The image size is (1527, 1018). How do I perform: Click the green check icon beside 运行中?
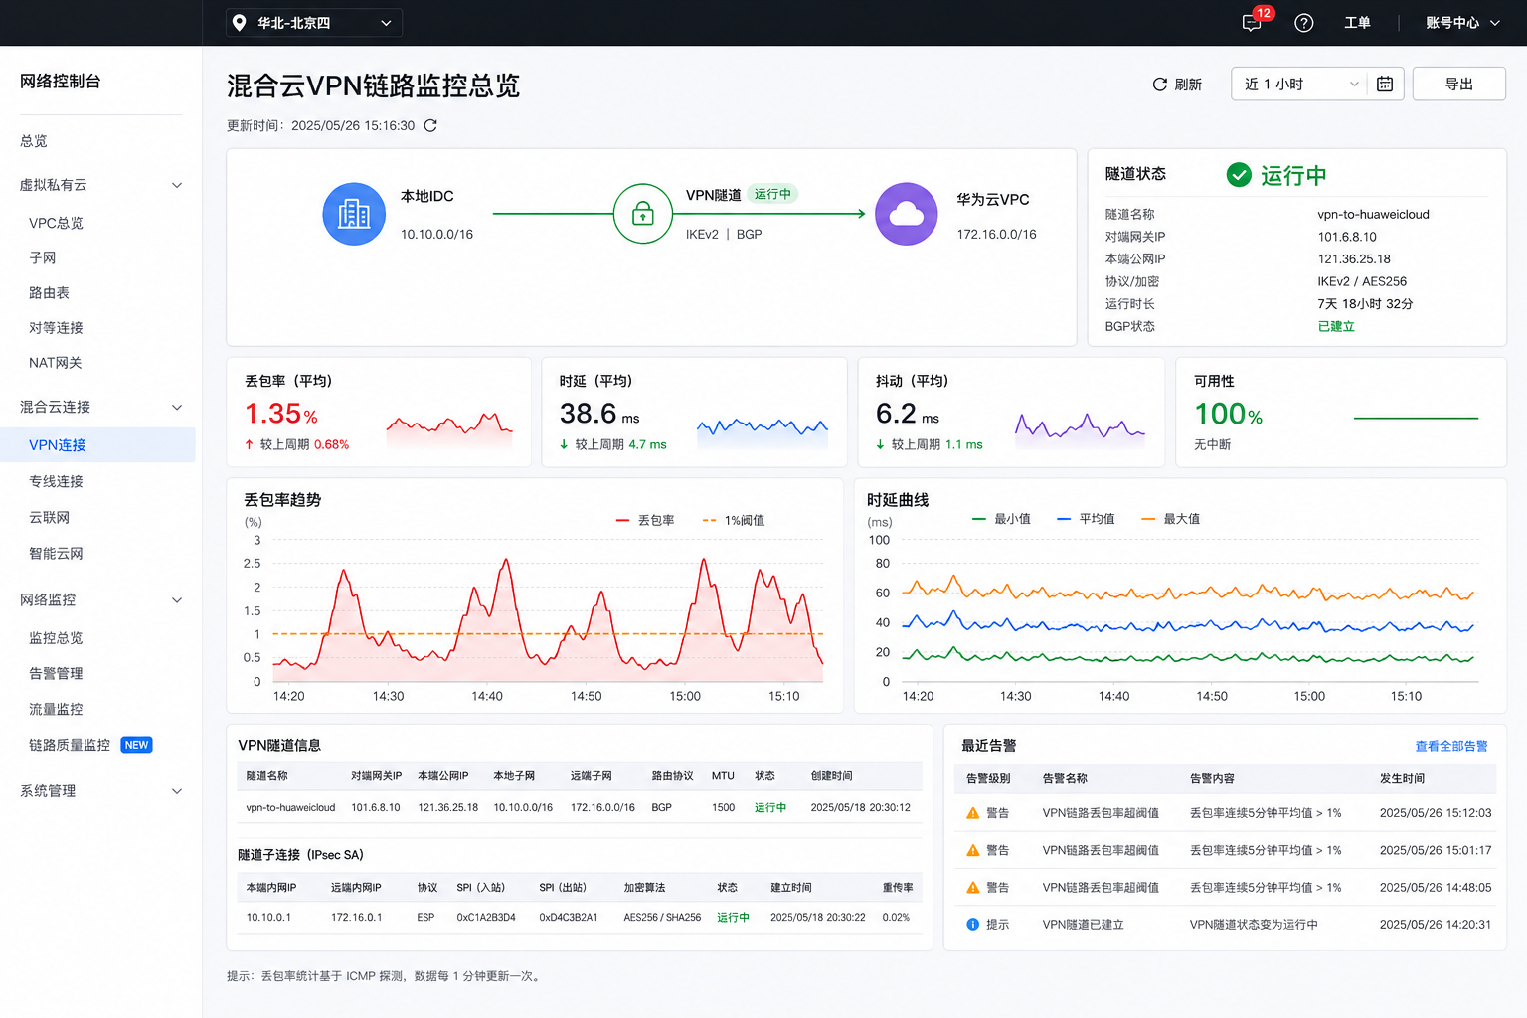click(x=1239, y=175)
